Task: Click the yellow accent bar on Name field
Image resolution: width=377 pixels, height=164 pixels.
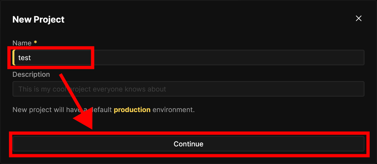Action: pyautogui.click(x=14, y=57)
